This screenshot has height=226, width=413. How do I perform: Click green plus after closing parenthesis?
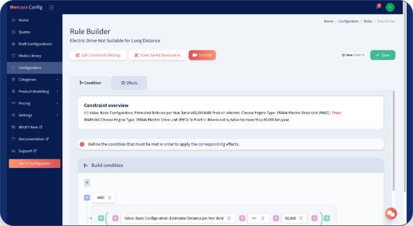click(x=327, y=218)
